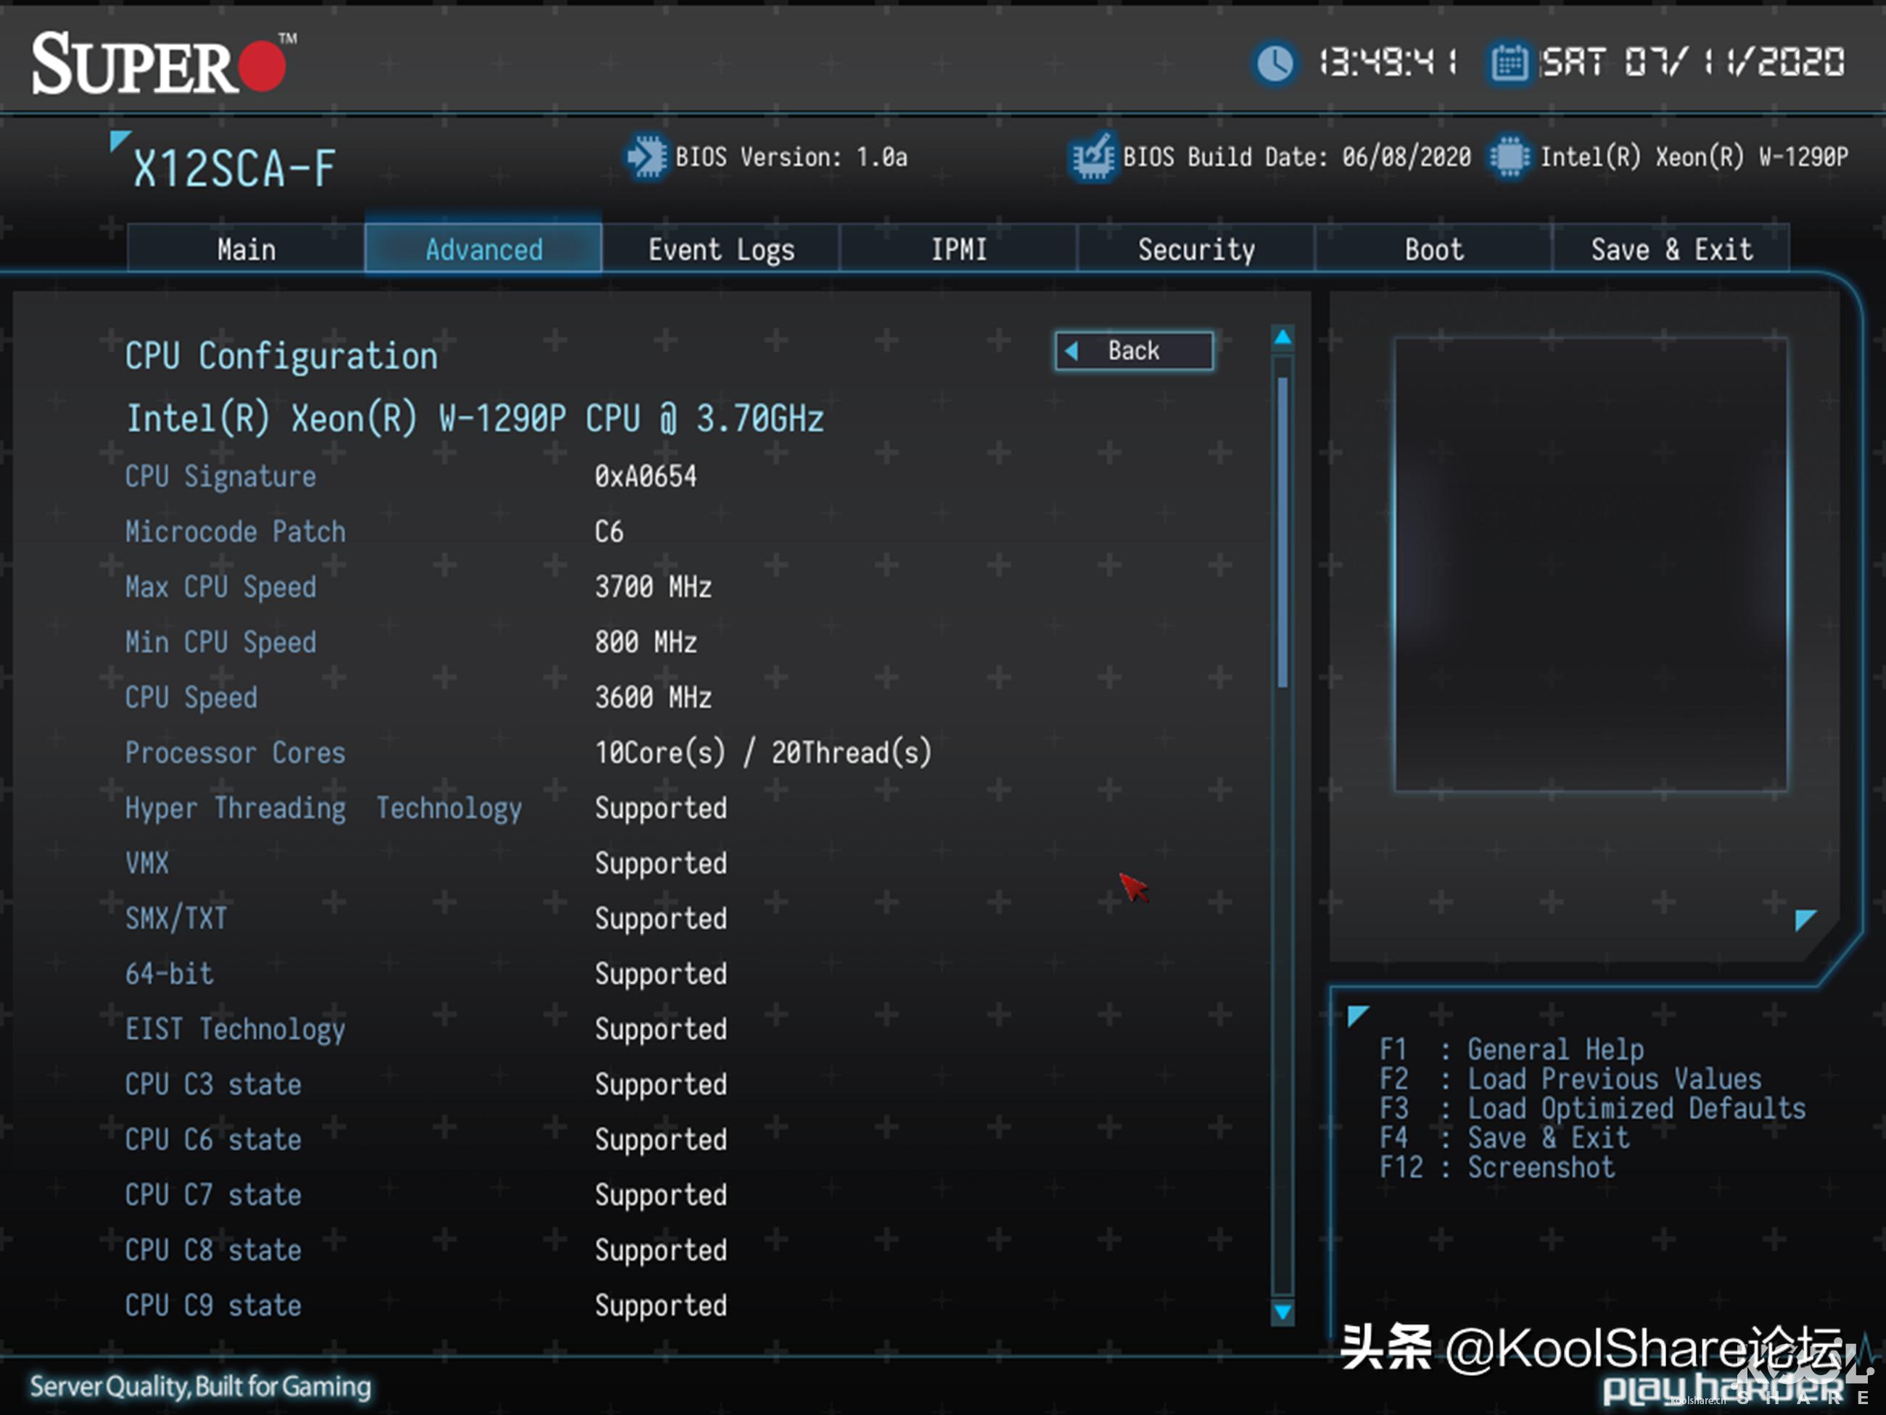Click the scroll up arrow
The image size is (1886, 1415).
[x=1282, y=337]
